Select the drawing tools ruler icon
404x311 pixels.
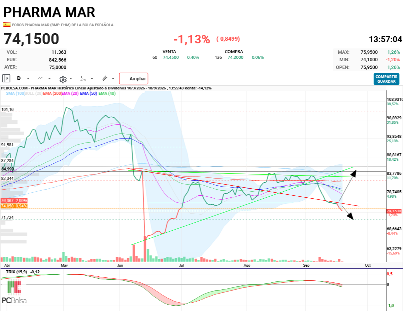105,78
